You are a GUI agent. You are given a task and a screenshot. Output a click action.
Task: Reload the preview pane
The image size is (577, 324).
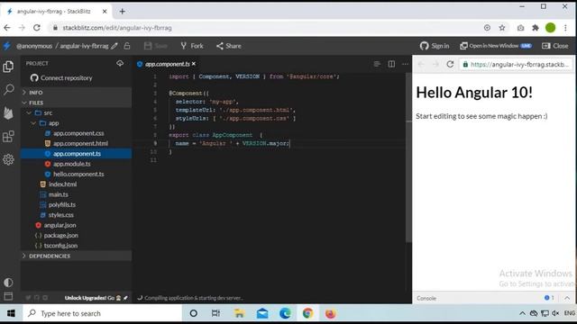coord(450,64)
